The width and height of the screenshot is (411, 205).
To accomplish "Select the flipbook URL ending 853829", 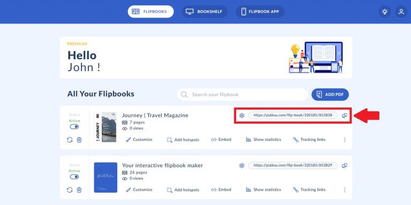I will 293,165.
